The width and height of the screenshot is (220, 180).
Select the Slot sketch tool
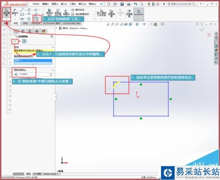[x=22, y=19]
